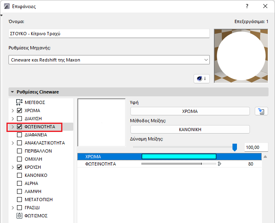The image size is (275, 223).
Task: Enable the ΠΕΡΙΒΑΛΛΟΝ checkbox
Action: 19,151
